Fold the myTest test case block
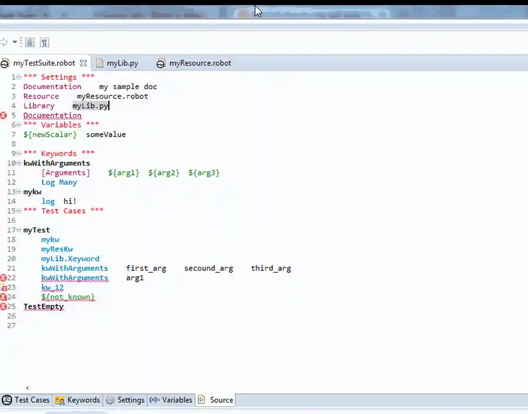 pyautogui.click(x=19, y=230)
